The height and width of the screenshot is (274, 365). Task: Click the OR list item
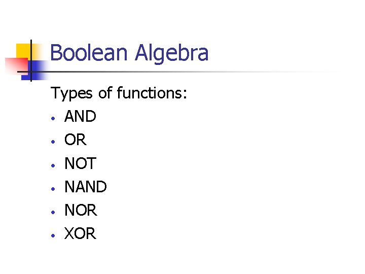tap(75, 140)
